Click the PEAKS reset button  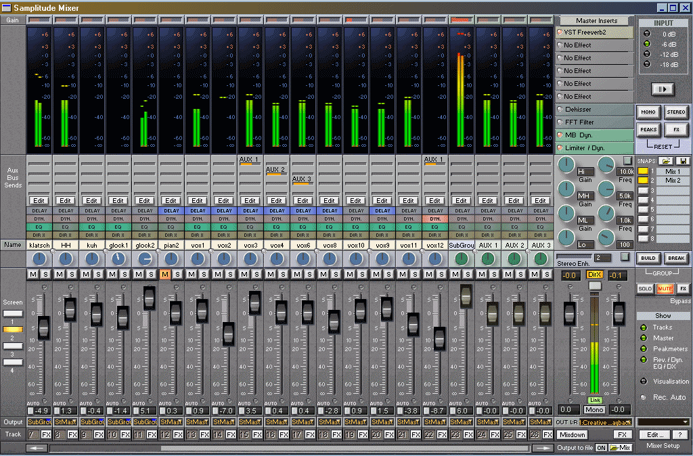tap(648, 129)
